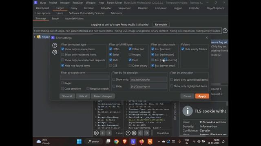Click the Filter settings help icon
261x146 pixels.
click(x=55, y=45)
